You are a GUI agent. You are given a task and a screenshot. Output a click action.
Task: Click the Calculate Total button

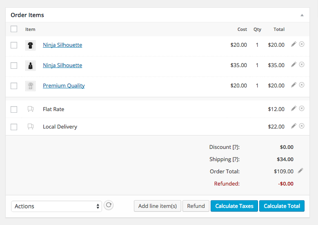tap(282, 206)
